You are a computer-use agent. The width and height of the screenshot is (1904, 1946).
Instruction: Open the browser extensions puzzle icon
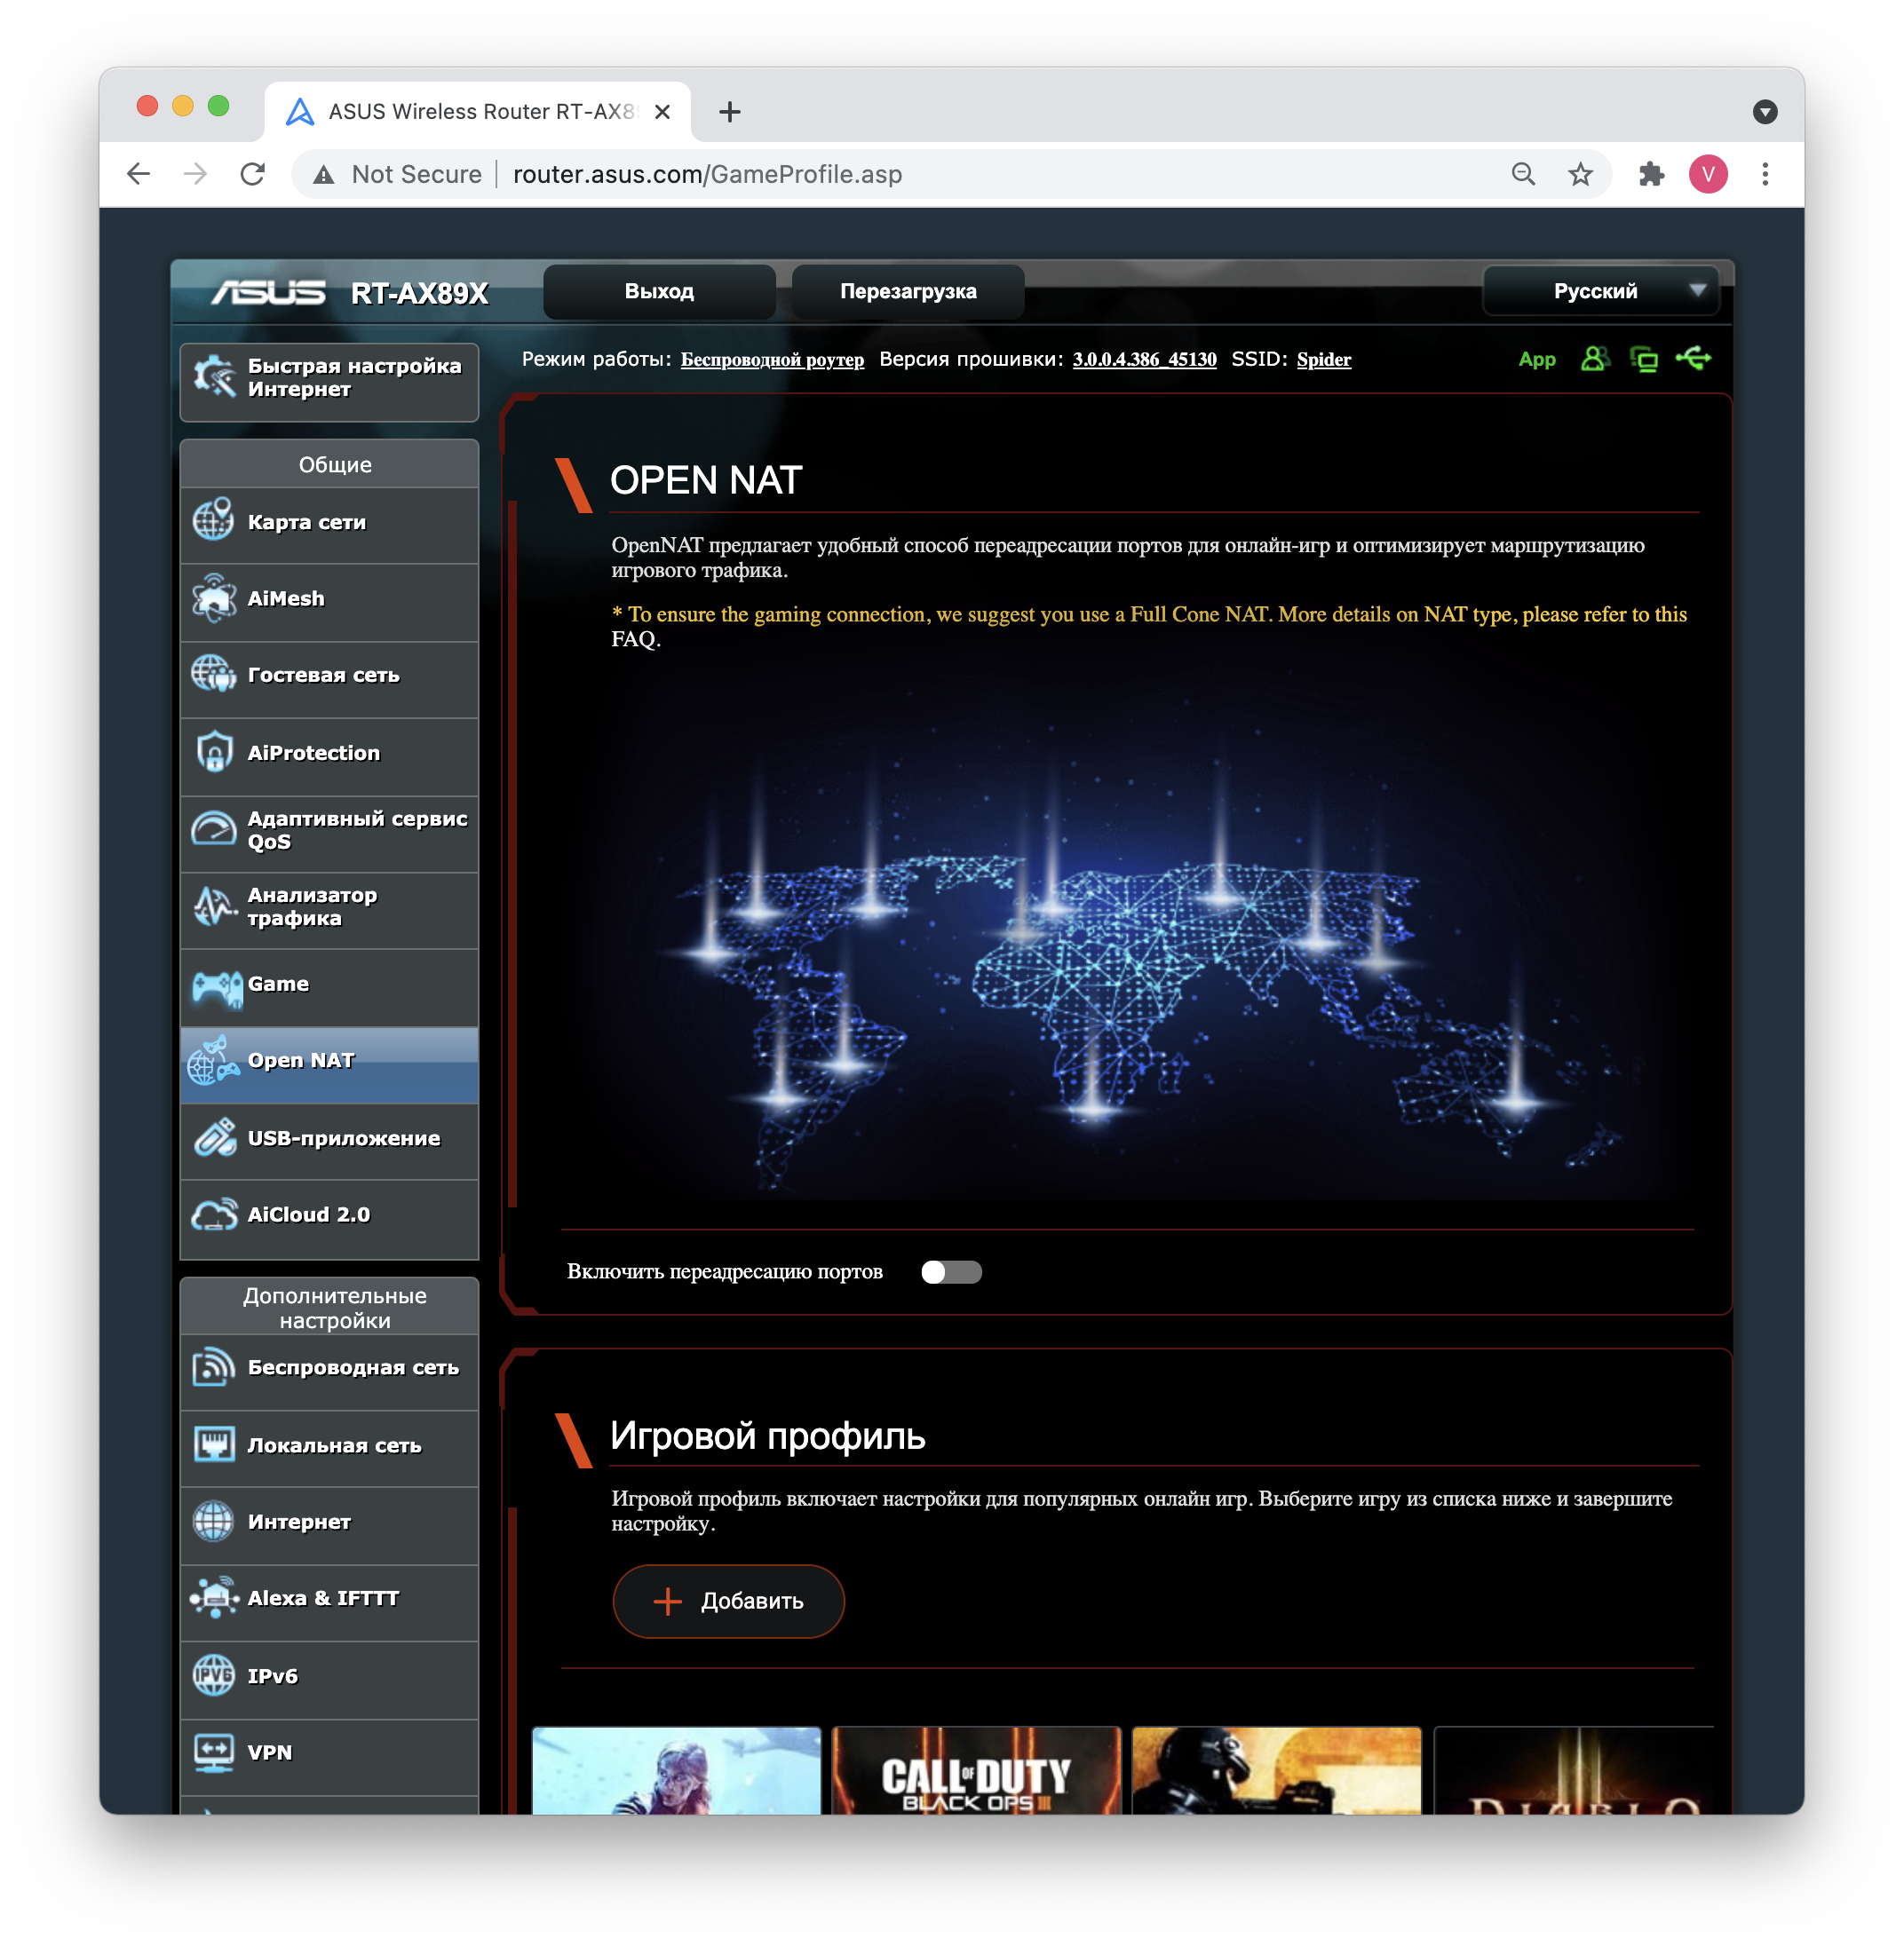1651,175
